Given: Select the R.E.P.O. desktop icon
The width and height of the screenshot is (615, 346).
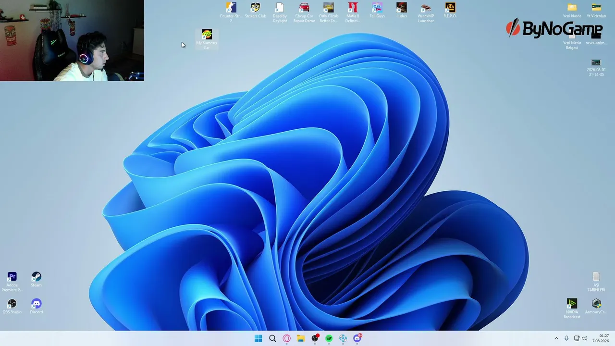Looking at the screenshot, I should click(450, 11).
